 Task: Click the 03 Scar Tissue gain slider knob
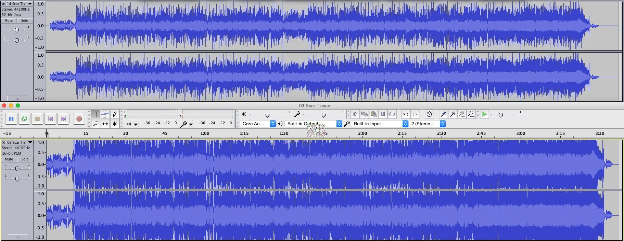tap(17, 169)
